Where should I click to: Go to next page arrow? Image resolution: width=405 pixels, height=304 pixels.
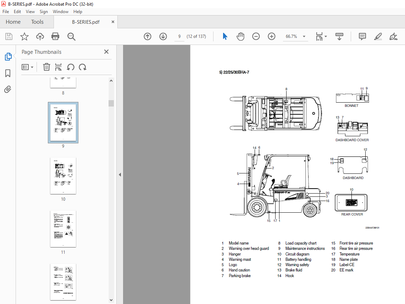click(163, 36)
